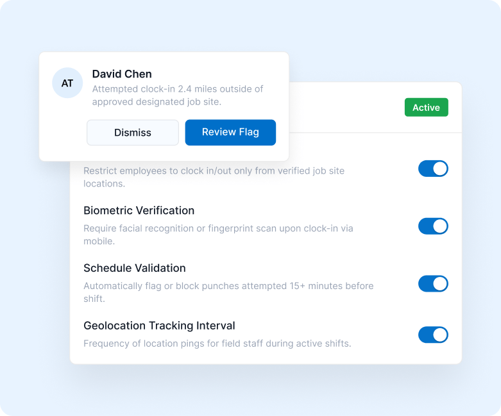Open the Geolocation Tracking Interval setting

pyautogui.click(x=159, y=326)
